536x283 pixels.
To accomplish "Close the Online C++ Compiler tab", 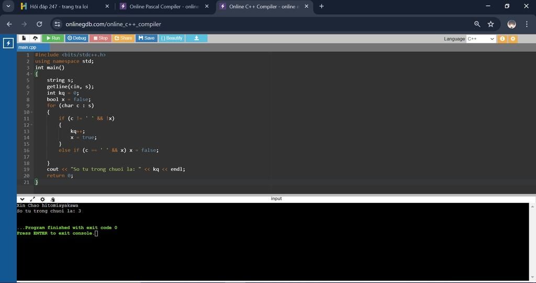I will click(307, 6).
